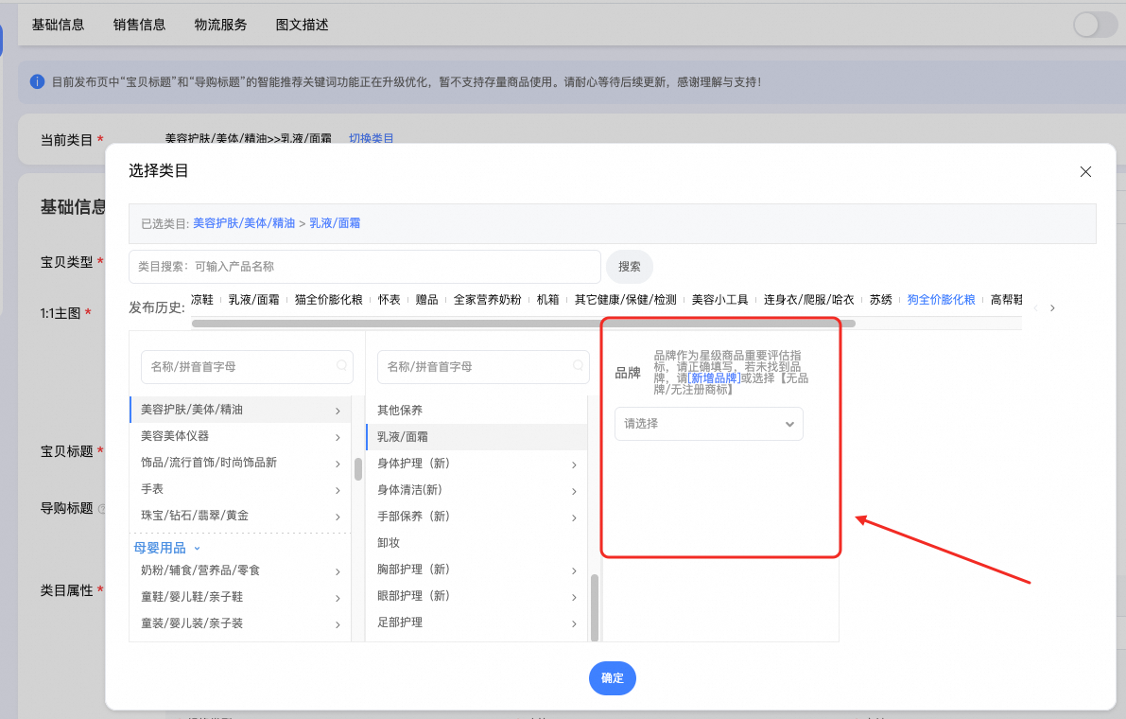Image resolution: width=1126 pixels, height=719 pixels.
Task: Expand 美容护肤/美体/精油 category chevron
Action: 338,411
